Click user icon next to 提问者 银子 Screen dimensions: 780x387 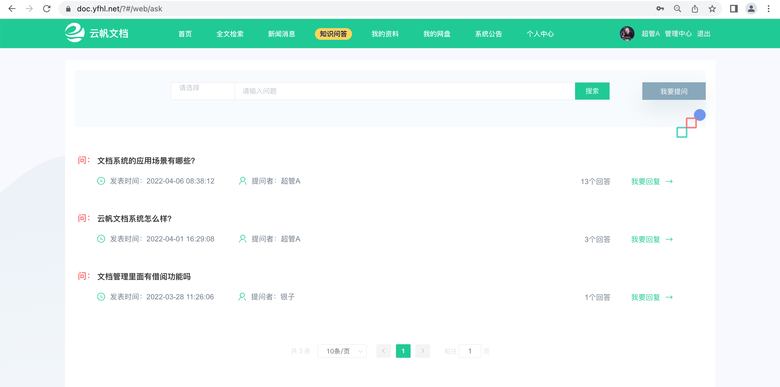pos(242,297)
